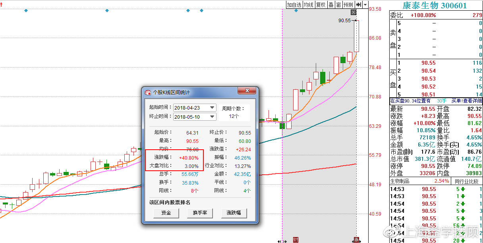The height and width of the screenshot is (243, 483).
Task: Toggle the 叠 overlay chart option
Action: [331, 5]
